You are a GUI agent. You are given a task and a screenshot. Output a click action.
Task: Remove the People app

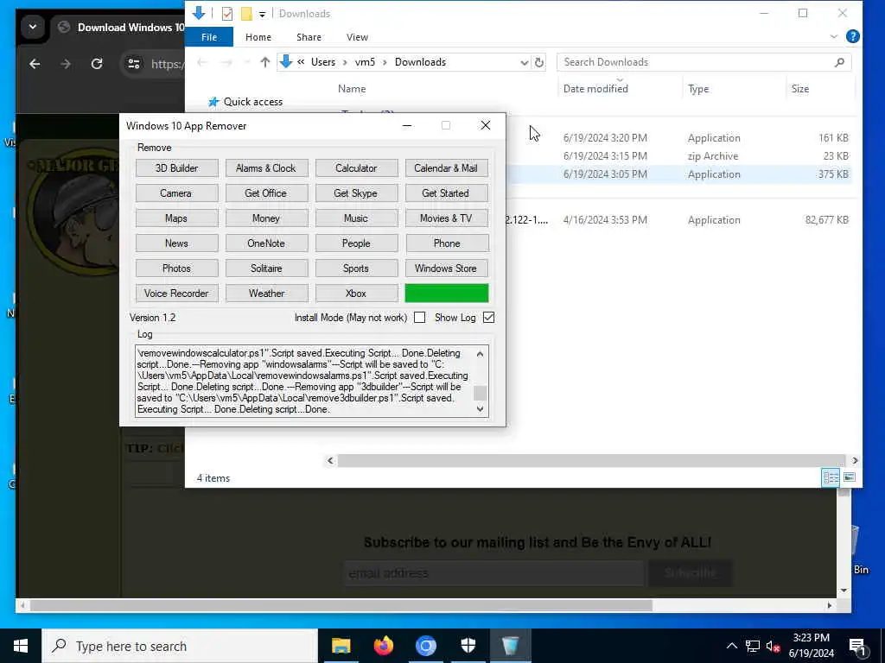[356, 243]
